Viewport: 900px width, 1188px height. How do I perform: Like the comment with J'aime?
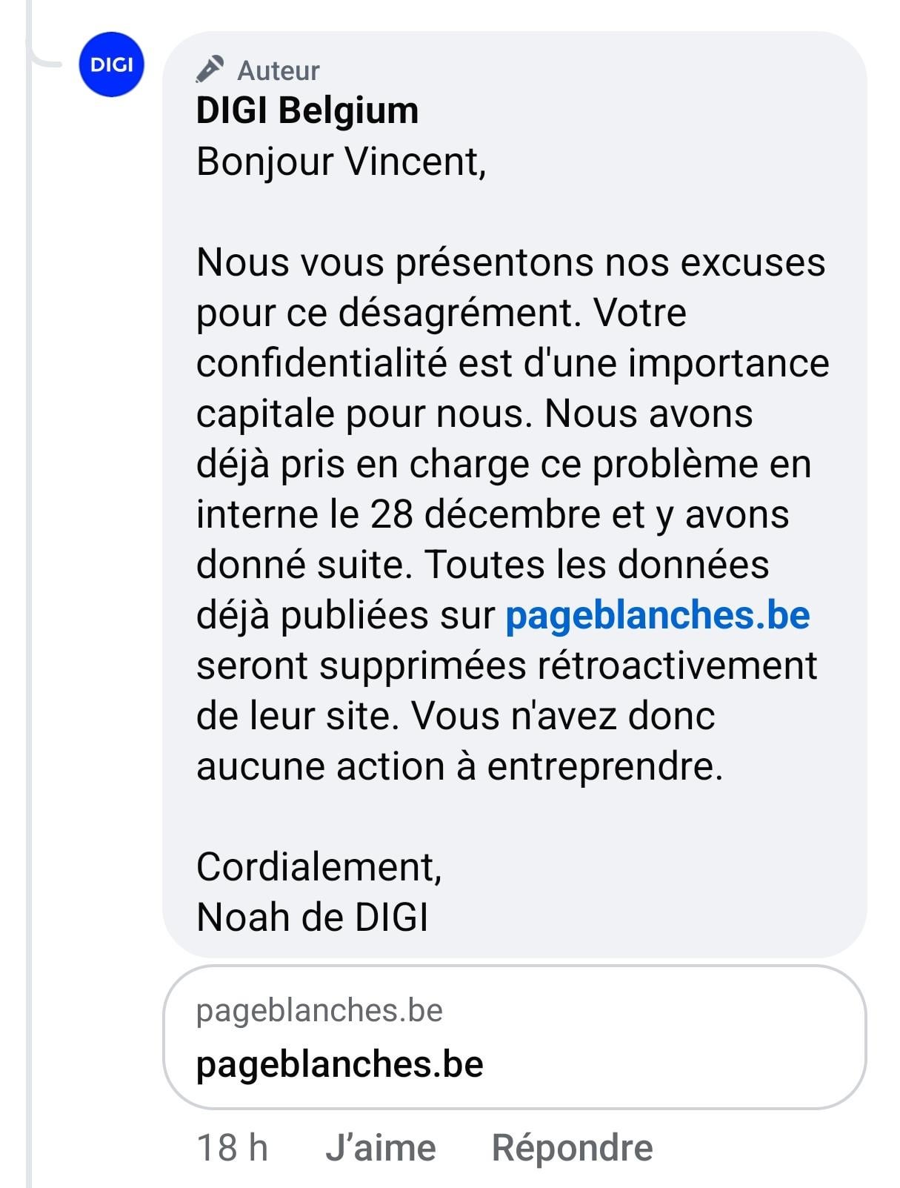pos(381,1148)
